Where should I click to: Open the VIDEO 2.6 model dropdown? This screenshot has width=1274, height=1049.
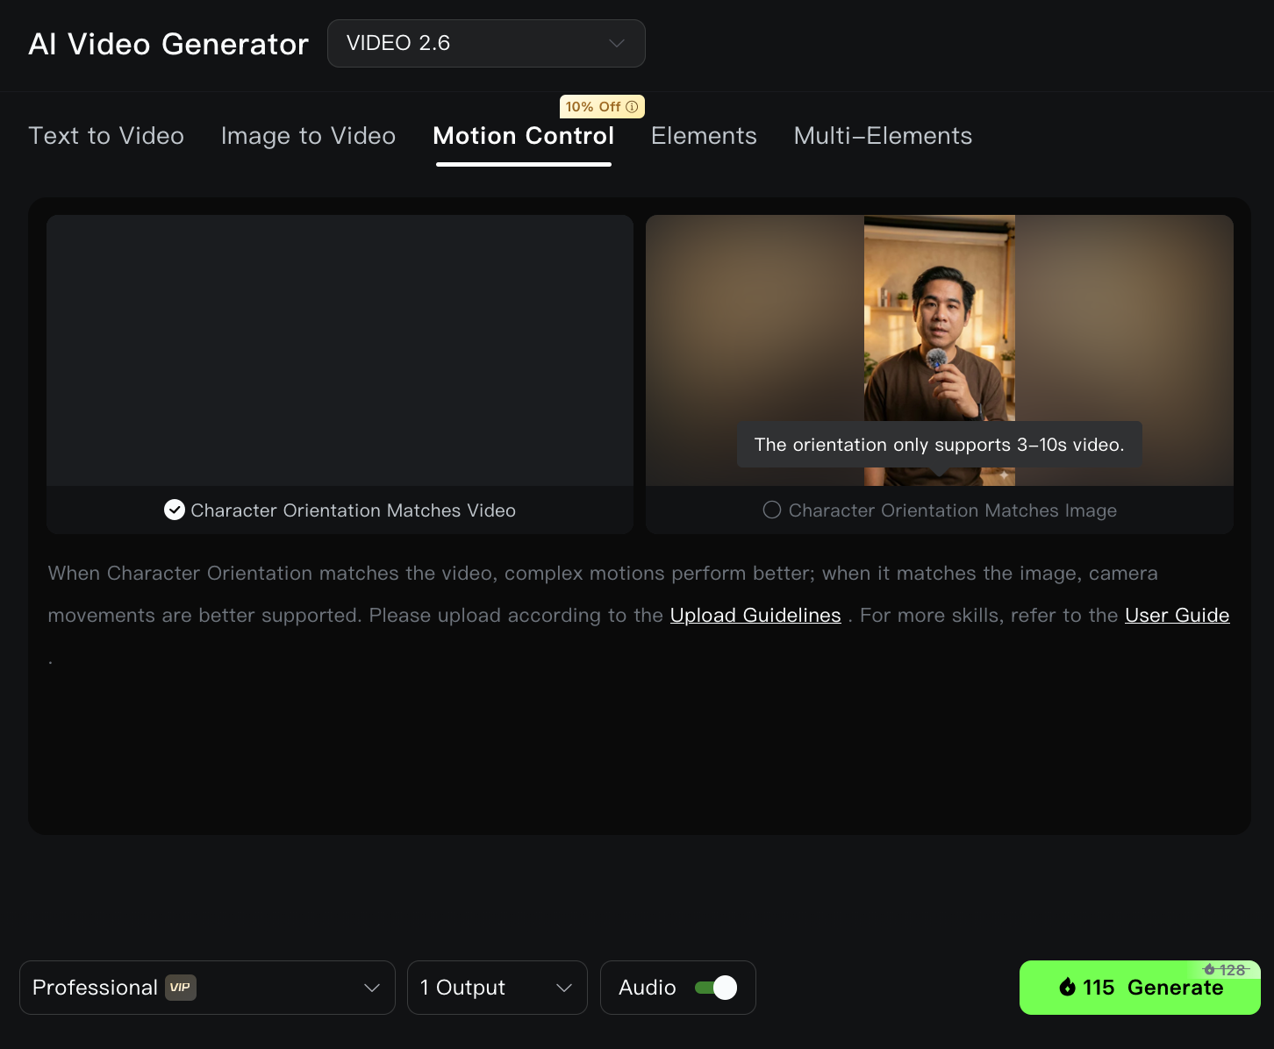tap(485, 43)
